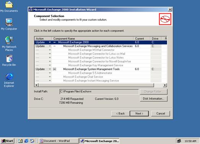Open the My Documents desktop icon
Image resolution: width=200 pixels, height=144 pixels.
(x=9, y=6)
